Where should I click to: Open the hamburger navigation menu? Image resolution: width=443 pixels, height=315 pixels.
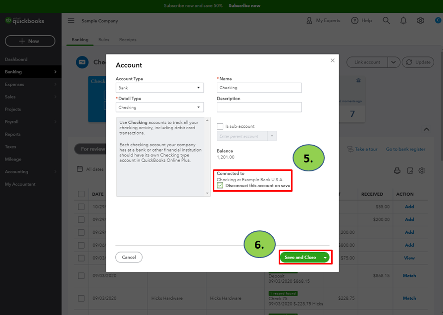tap(71, 20)
